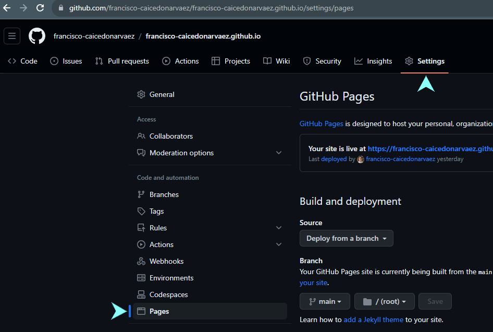The width and height of the screenshot is (493, 332).
Task: Expand Moderation options chevron
Action: [279, 153]
